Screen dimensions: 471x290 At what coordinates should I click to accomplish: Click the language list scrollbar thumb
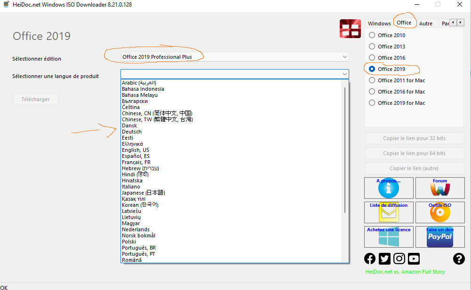pyautogui.click(x=345, y=150)
